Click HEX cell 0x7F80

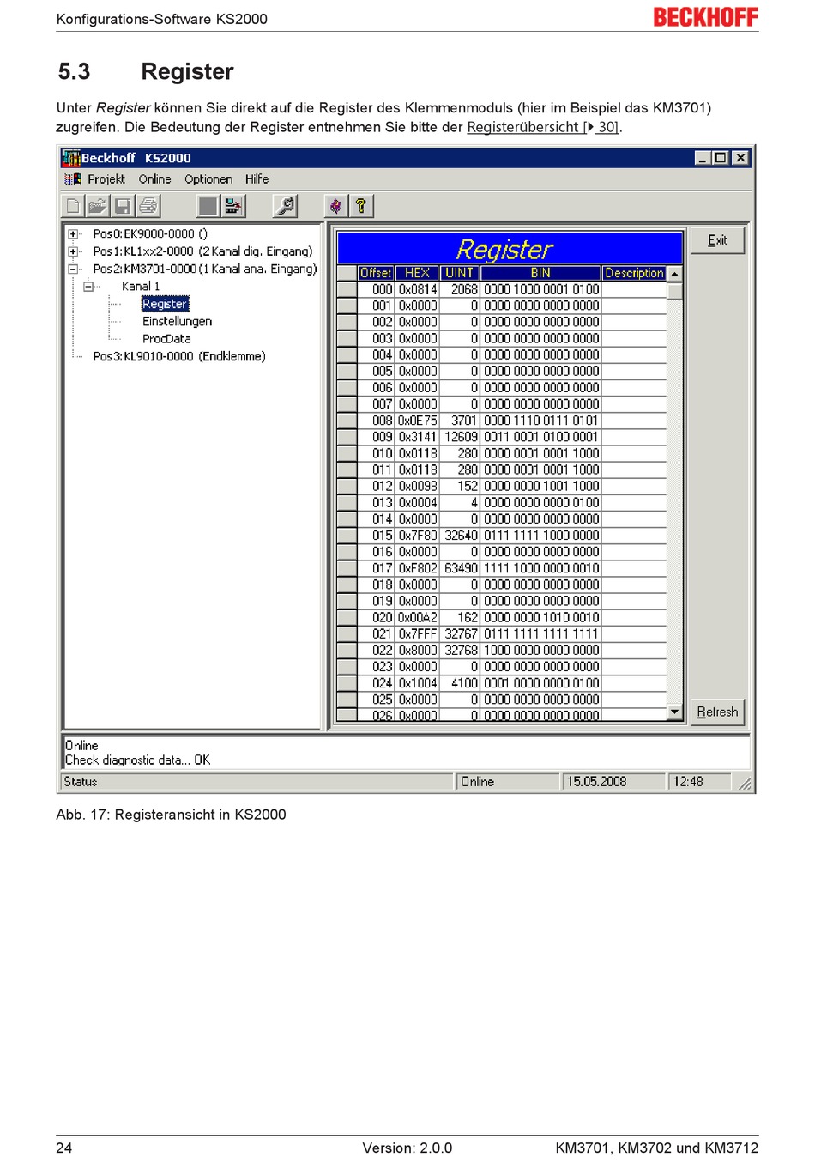[417, 536]
